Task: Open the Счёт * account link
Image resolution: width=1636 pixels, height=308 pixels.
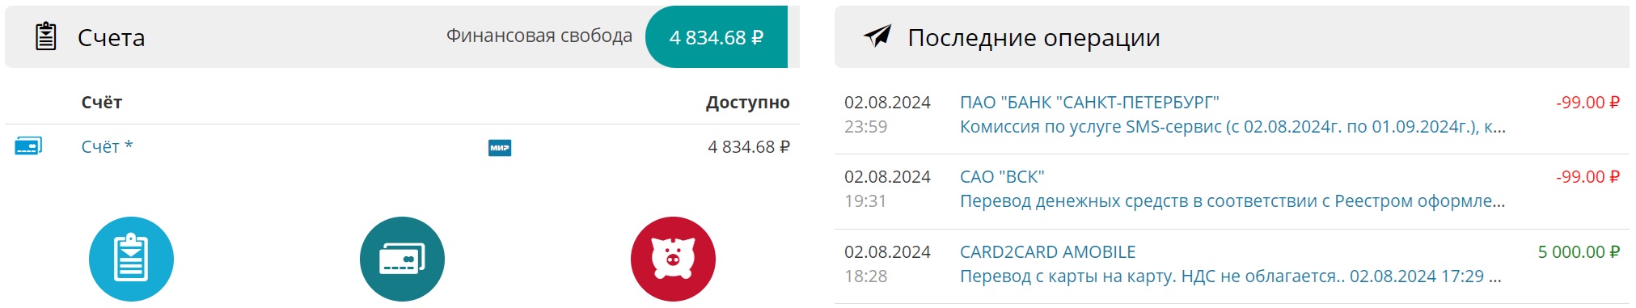Action: [x=107, y=146]
